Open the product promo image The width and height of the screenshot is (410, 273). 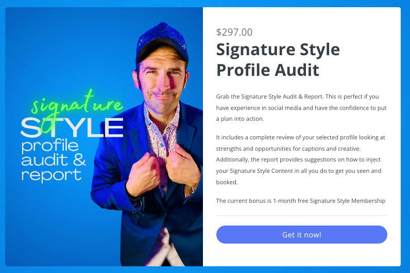pos(104,136)
